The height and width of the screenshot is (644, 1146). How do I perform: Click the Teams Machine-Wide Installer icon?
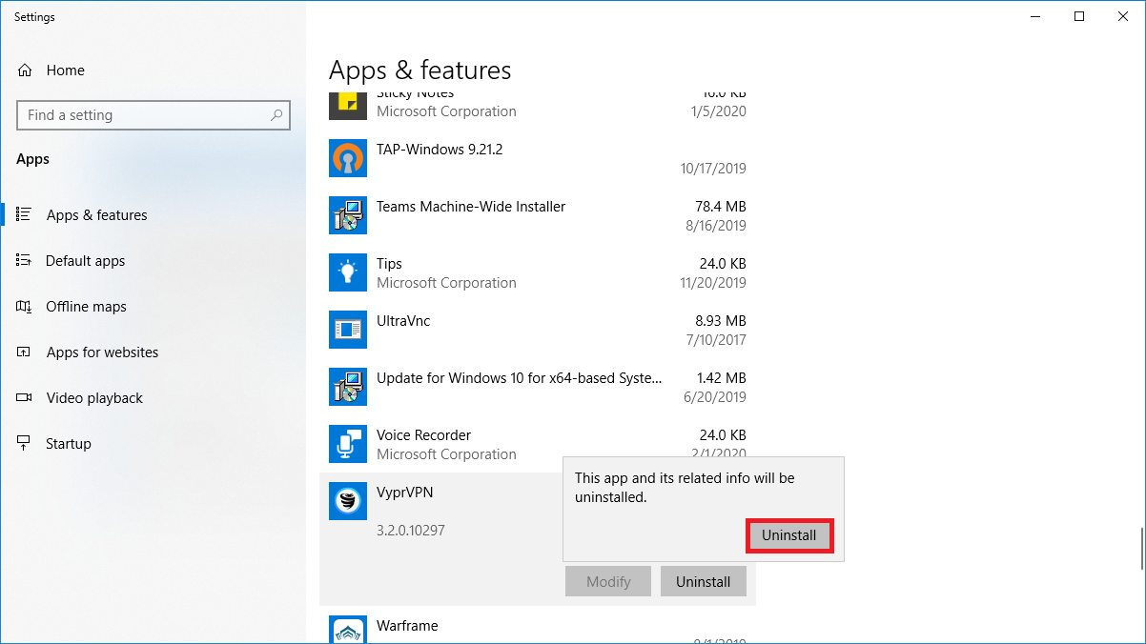point(348,215)
